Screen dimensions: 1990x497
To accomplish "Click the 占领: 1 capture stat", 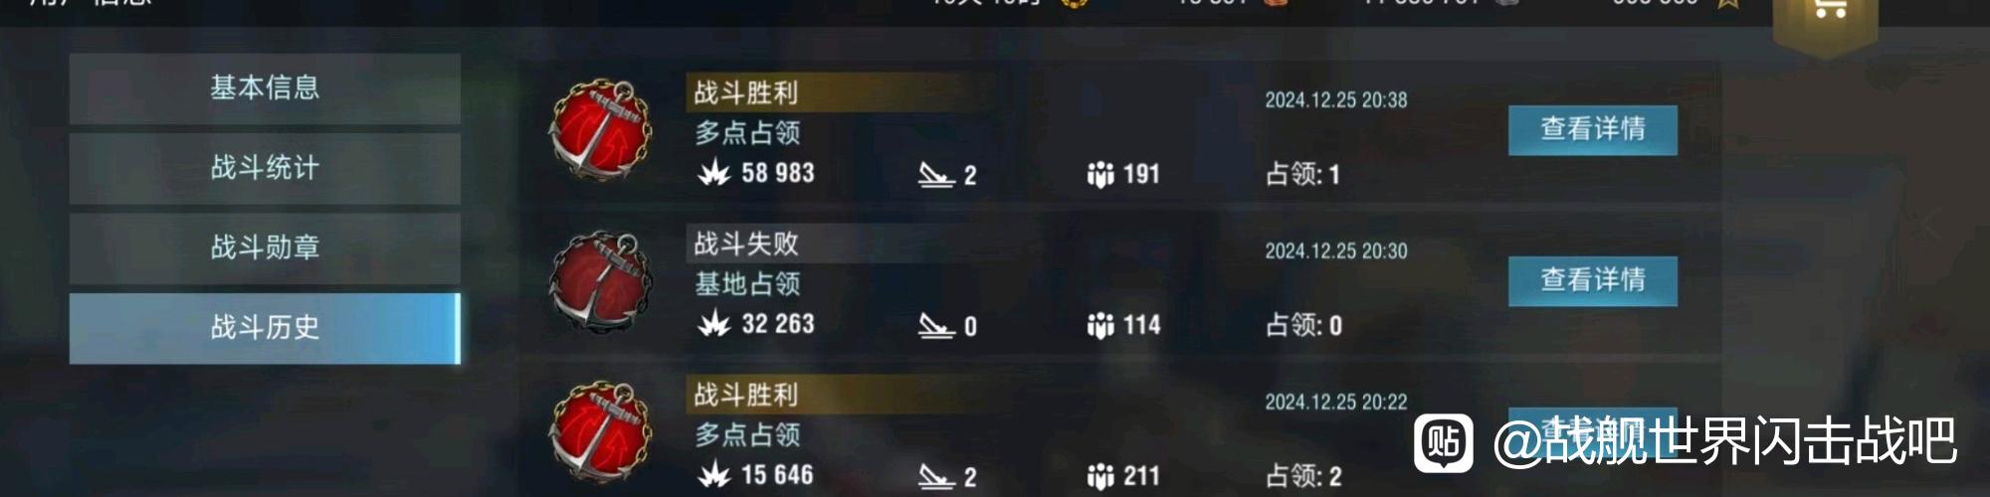I will pos(1302,175).
